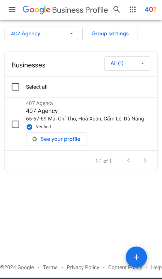Go to next page arrow
Image resolution: width=162 pixels, height=279 pixels.
coord(145,160)
